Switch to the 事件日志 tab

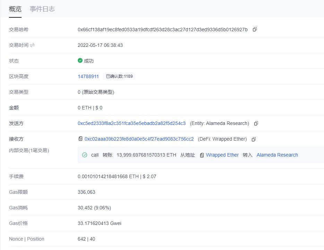(43, 9)
